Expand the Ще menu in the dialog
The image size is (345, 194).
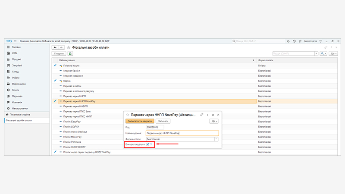(213, 122)
